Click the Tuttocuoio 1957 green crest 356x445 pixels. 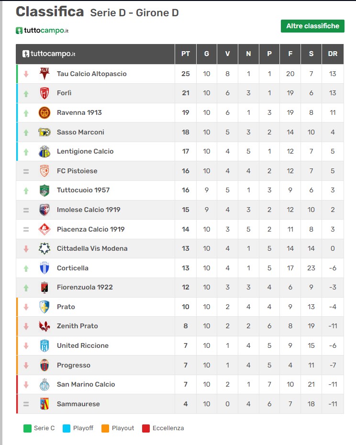(x=44, y=190)
